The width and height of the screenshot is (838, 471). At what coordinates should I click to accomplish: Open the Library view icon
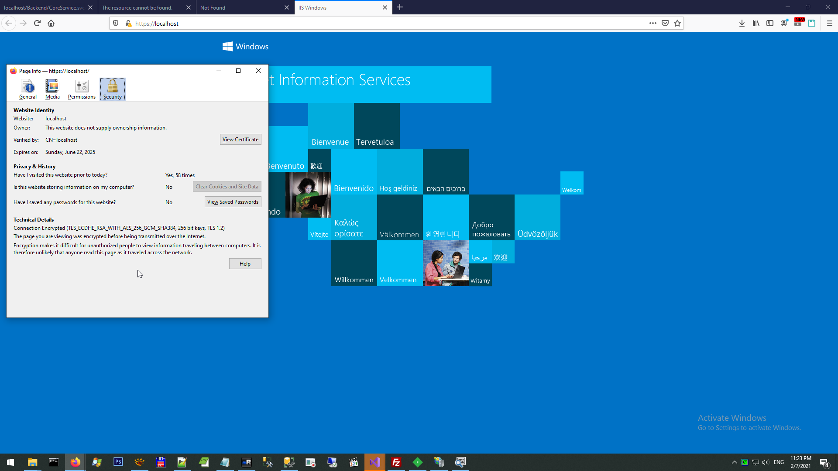coord(756,24)
